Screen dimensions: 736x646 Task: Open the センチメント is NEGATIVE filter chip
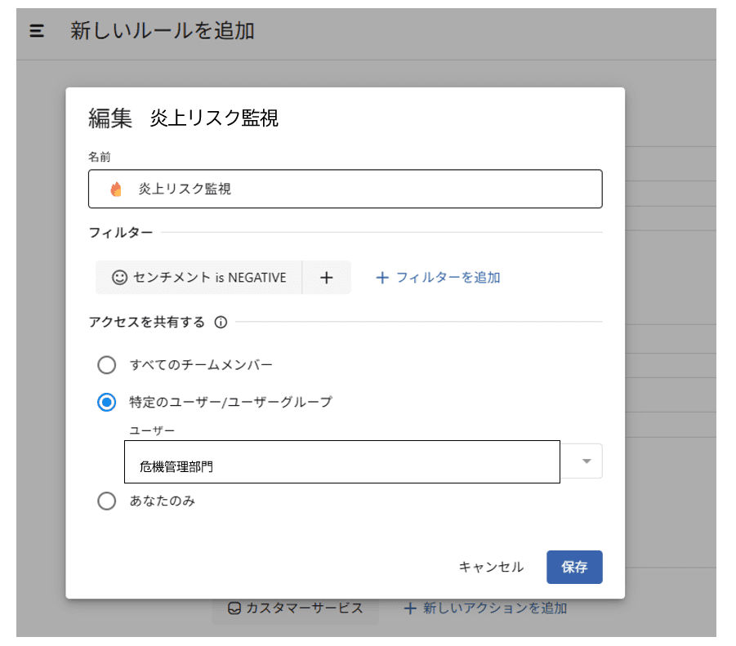click(x=210, y=278)
